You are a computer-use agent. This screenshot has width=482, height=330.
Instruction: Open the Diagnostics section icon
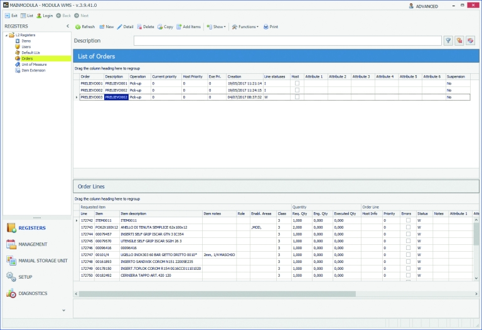click(11, 294)
